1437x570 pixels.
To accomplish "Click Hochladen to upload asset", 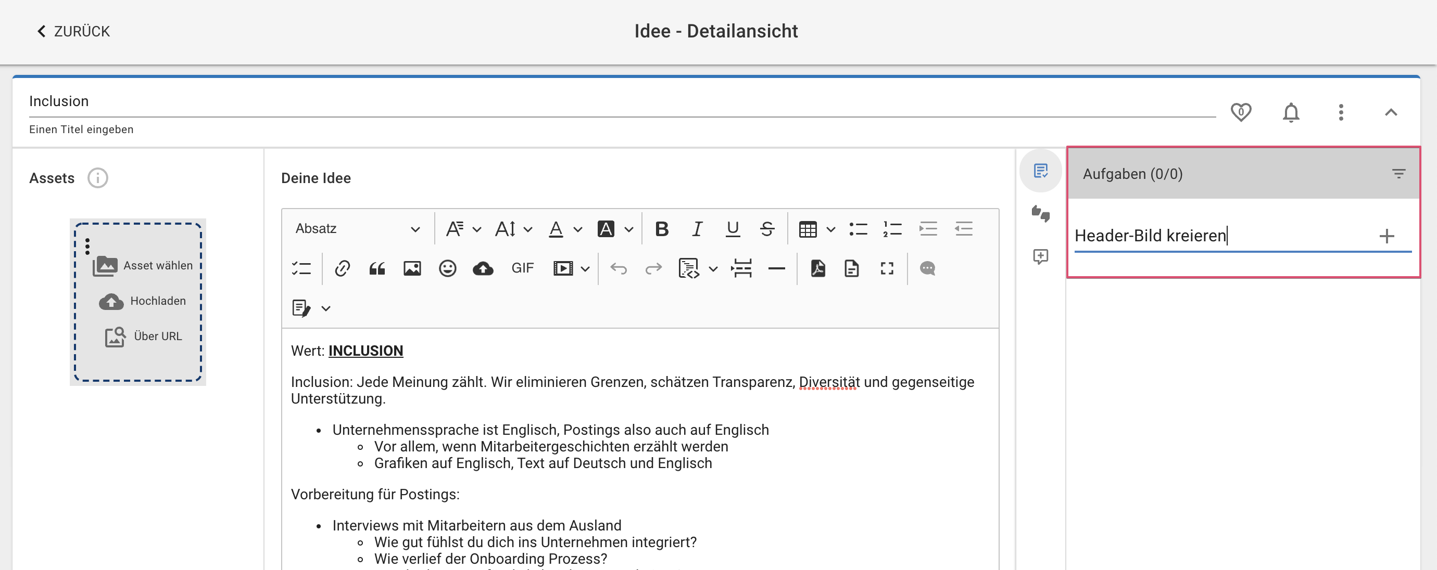I will point(143,301).
